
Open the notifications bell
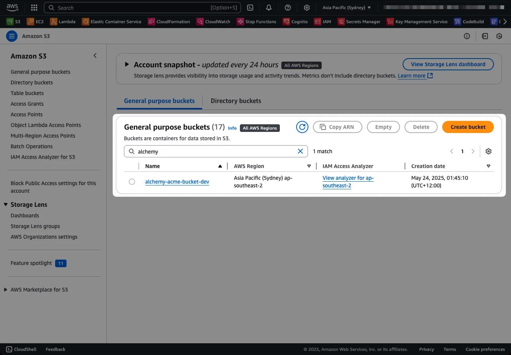coord(269,8)
